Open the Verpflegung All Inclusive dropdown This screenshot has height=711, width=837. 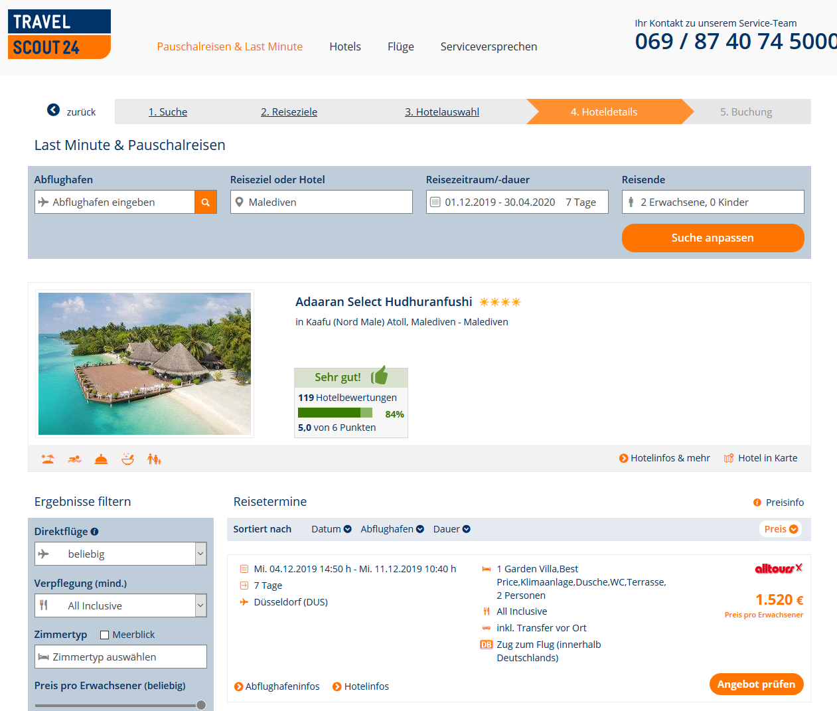(121, 605)
